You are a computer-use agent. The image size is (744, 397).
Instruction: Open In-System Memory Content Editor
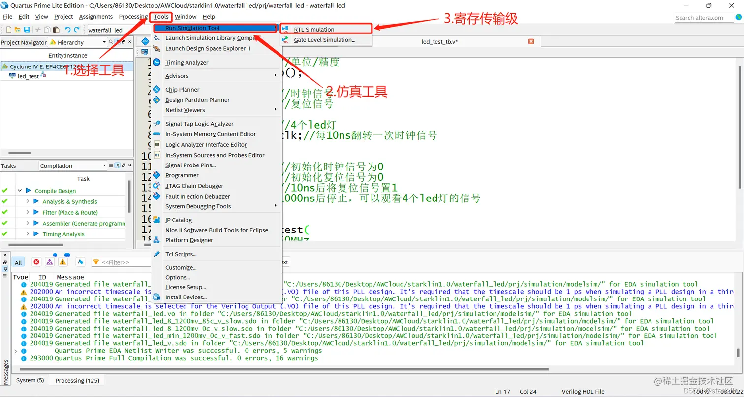pyautogui.click(x=211, y=134)
